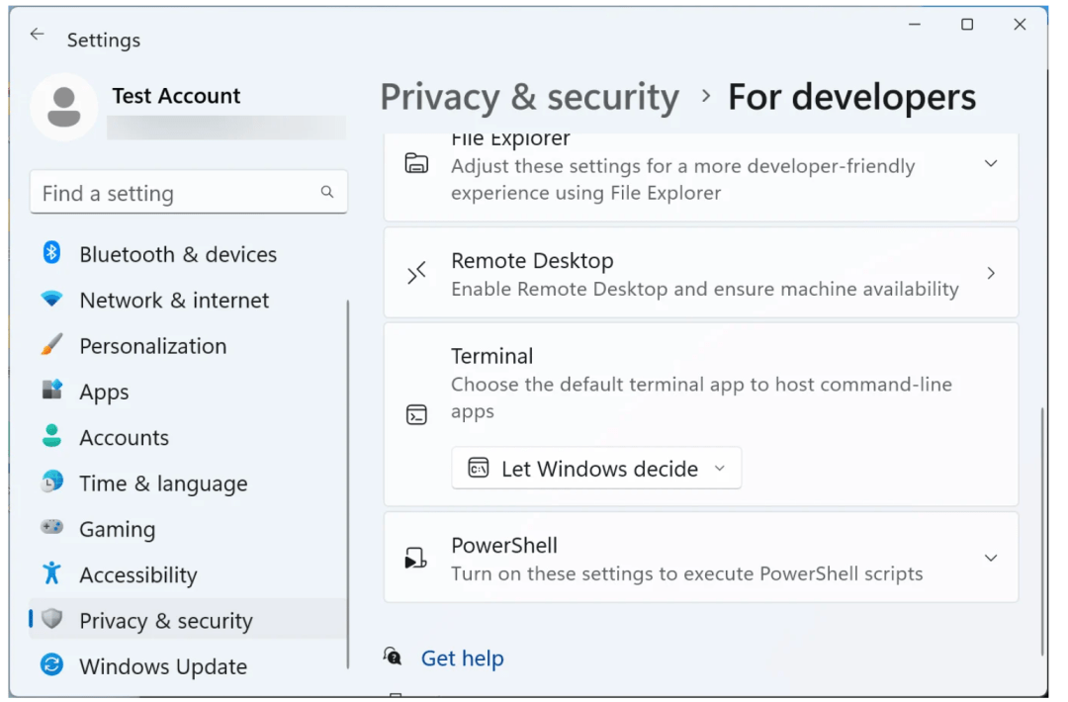Click the Windows Update sync icon
This screenshot has height=702, width=1068.
coord(52,665)
